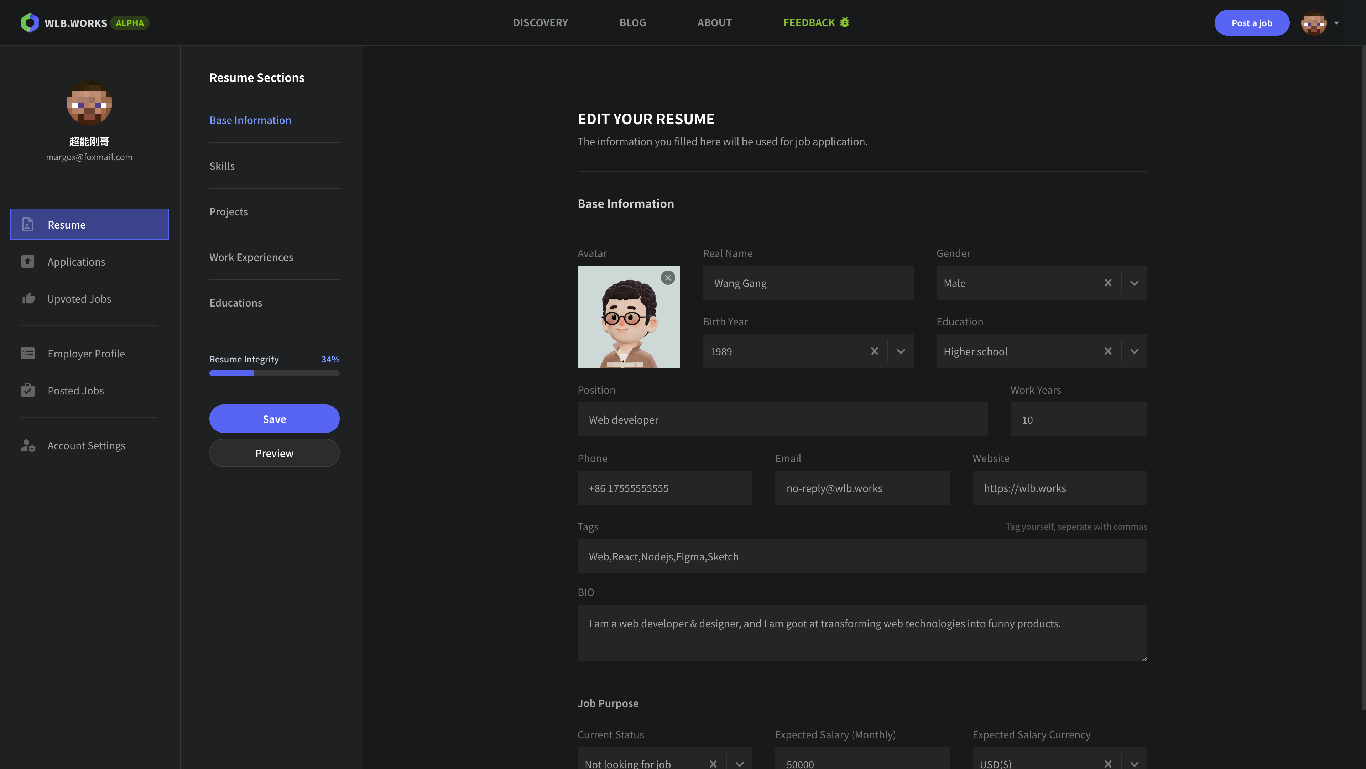1366x769 pixels.
Task: Click the 34% integrity value
Action: 330,359
